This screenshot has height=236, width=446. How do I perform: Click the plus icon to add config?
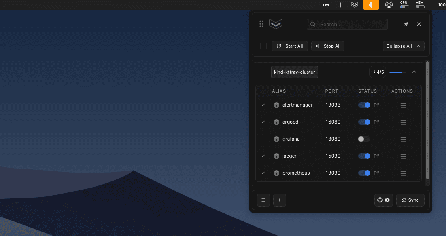279,200
